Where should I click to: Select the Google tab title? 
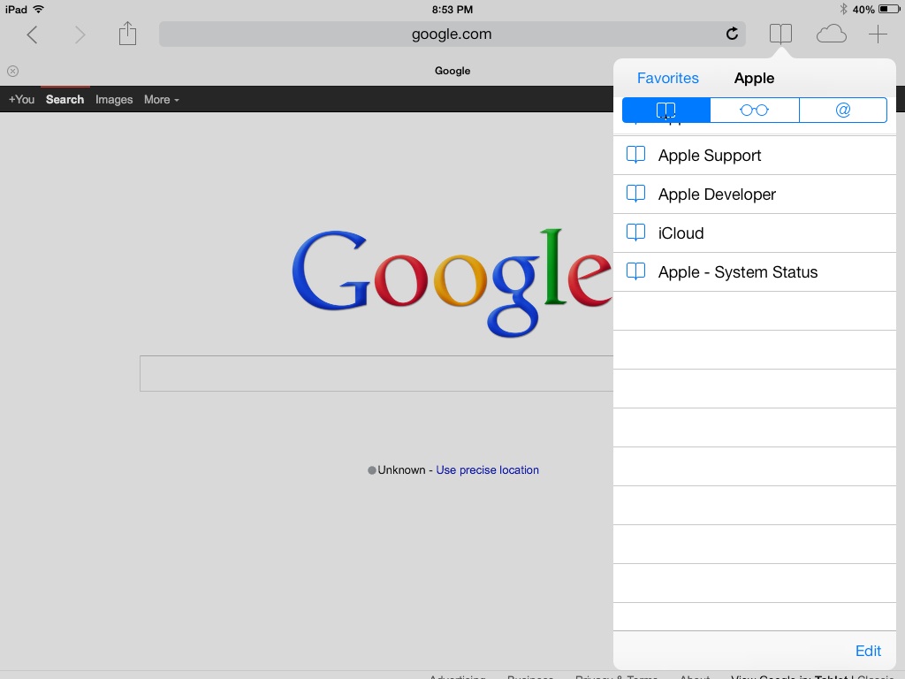pyautogui.click(x=452, y=71)
